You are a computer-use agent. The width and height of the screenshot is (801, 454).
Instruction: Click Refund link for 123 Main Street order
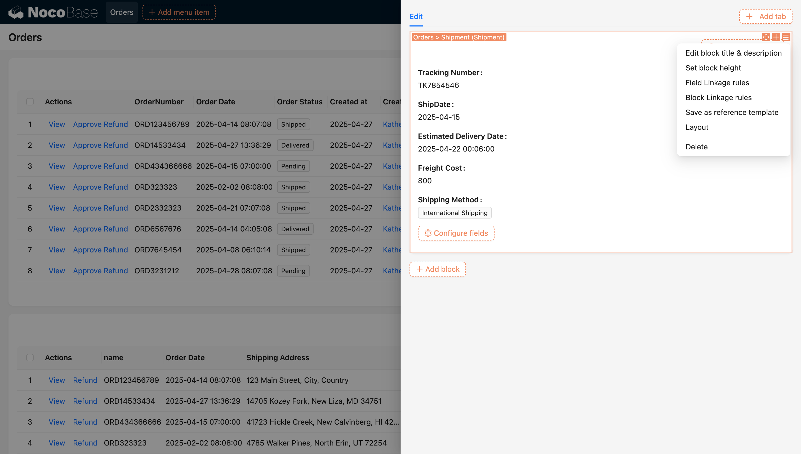[85, 380]
